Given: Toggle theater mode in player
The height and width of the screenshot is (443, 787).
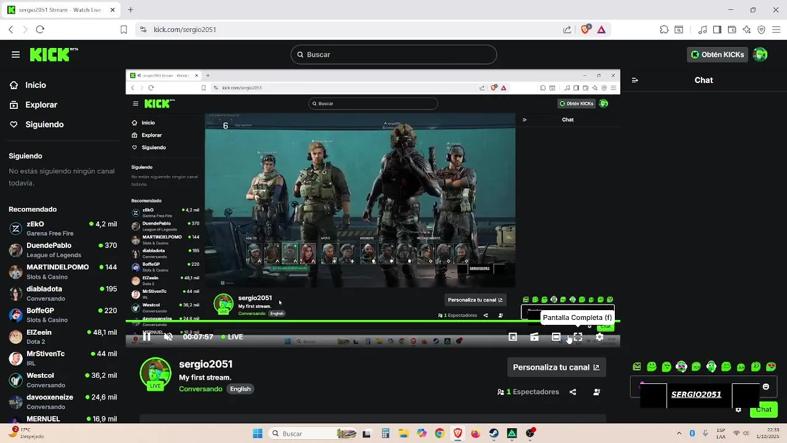Looking at the screenshot, I should click(x=556, y=337).
